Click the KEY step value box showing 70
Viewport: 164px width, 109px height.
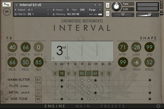pos(62,74)
